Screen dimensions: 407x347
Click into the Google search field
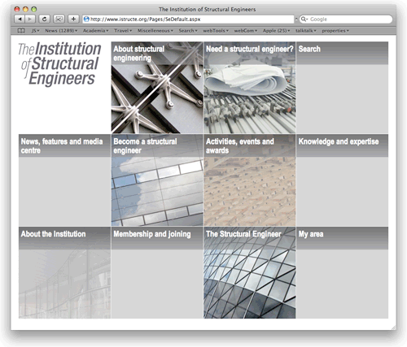point(346,20)
